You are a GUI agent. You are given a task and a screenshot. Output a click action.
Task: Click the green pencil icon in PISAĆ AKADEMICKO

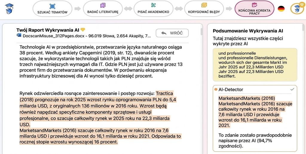tap(153, 5)
